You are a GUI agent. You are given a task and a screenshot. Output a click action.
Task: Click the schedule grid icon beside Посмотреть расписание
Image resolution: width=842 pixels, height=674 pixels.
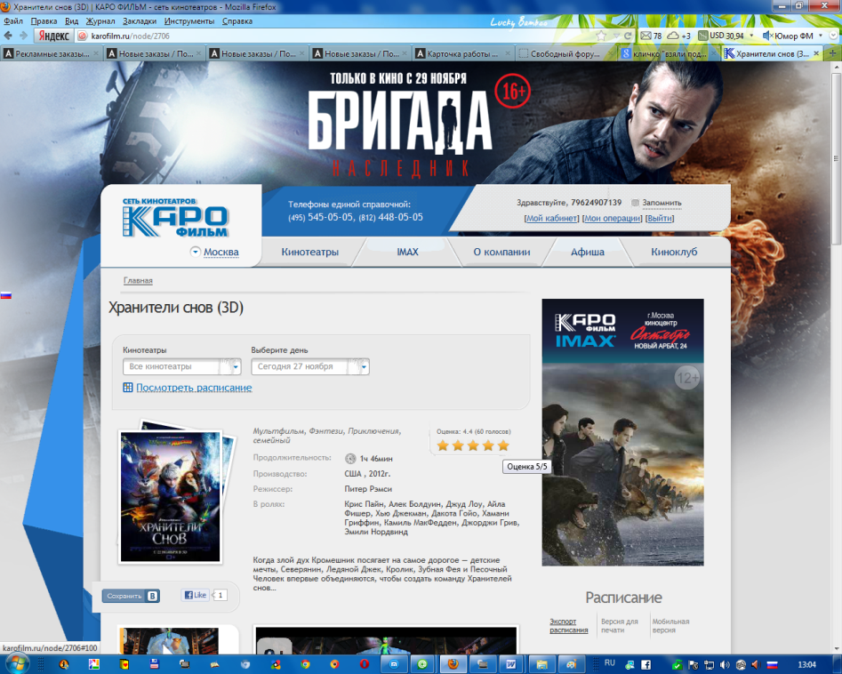click(128, 387)
